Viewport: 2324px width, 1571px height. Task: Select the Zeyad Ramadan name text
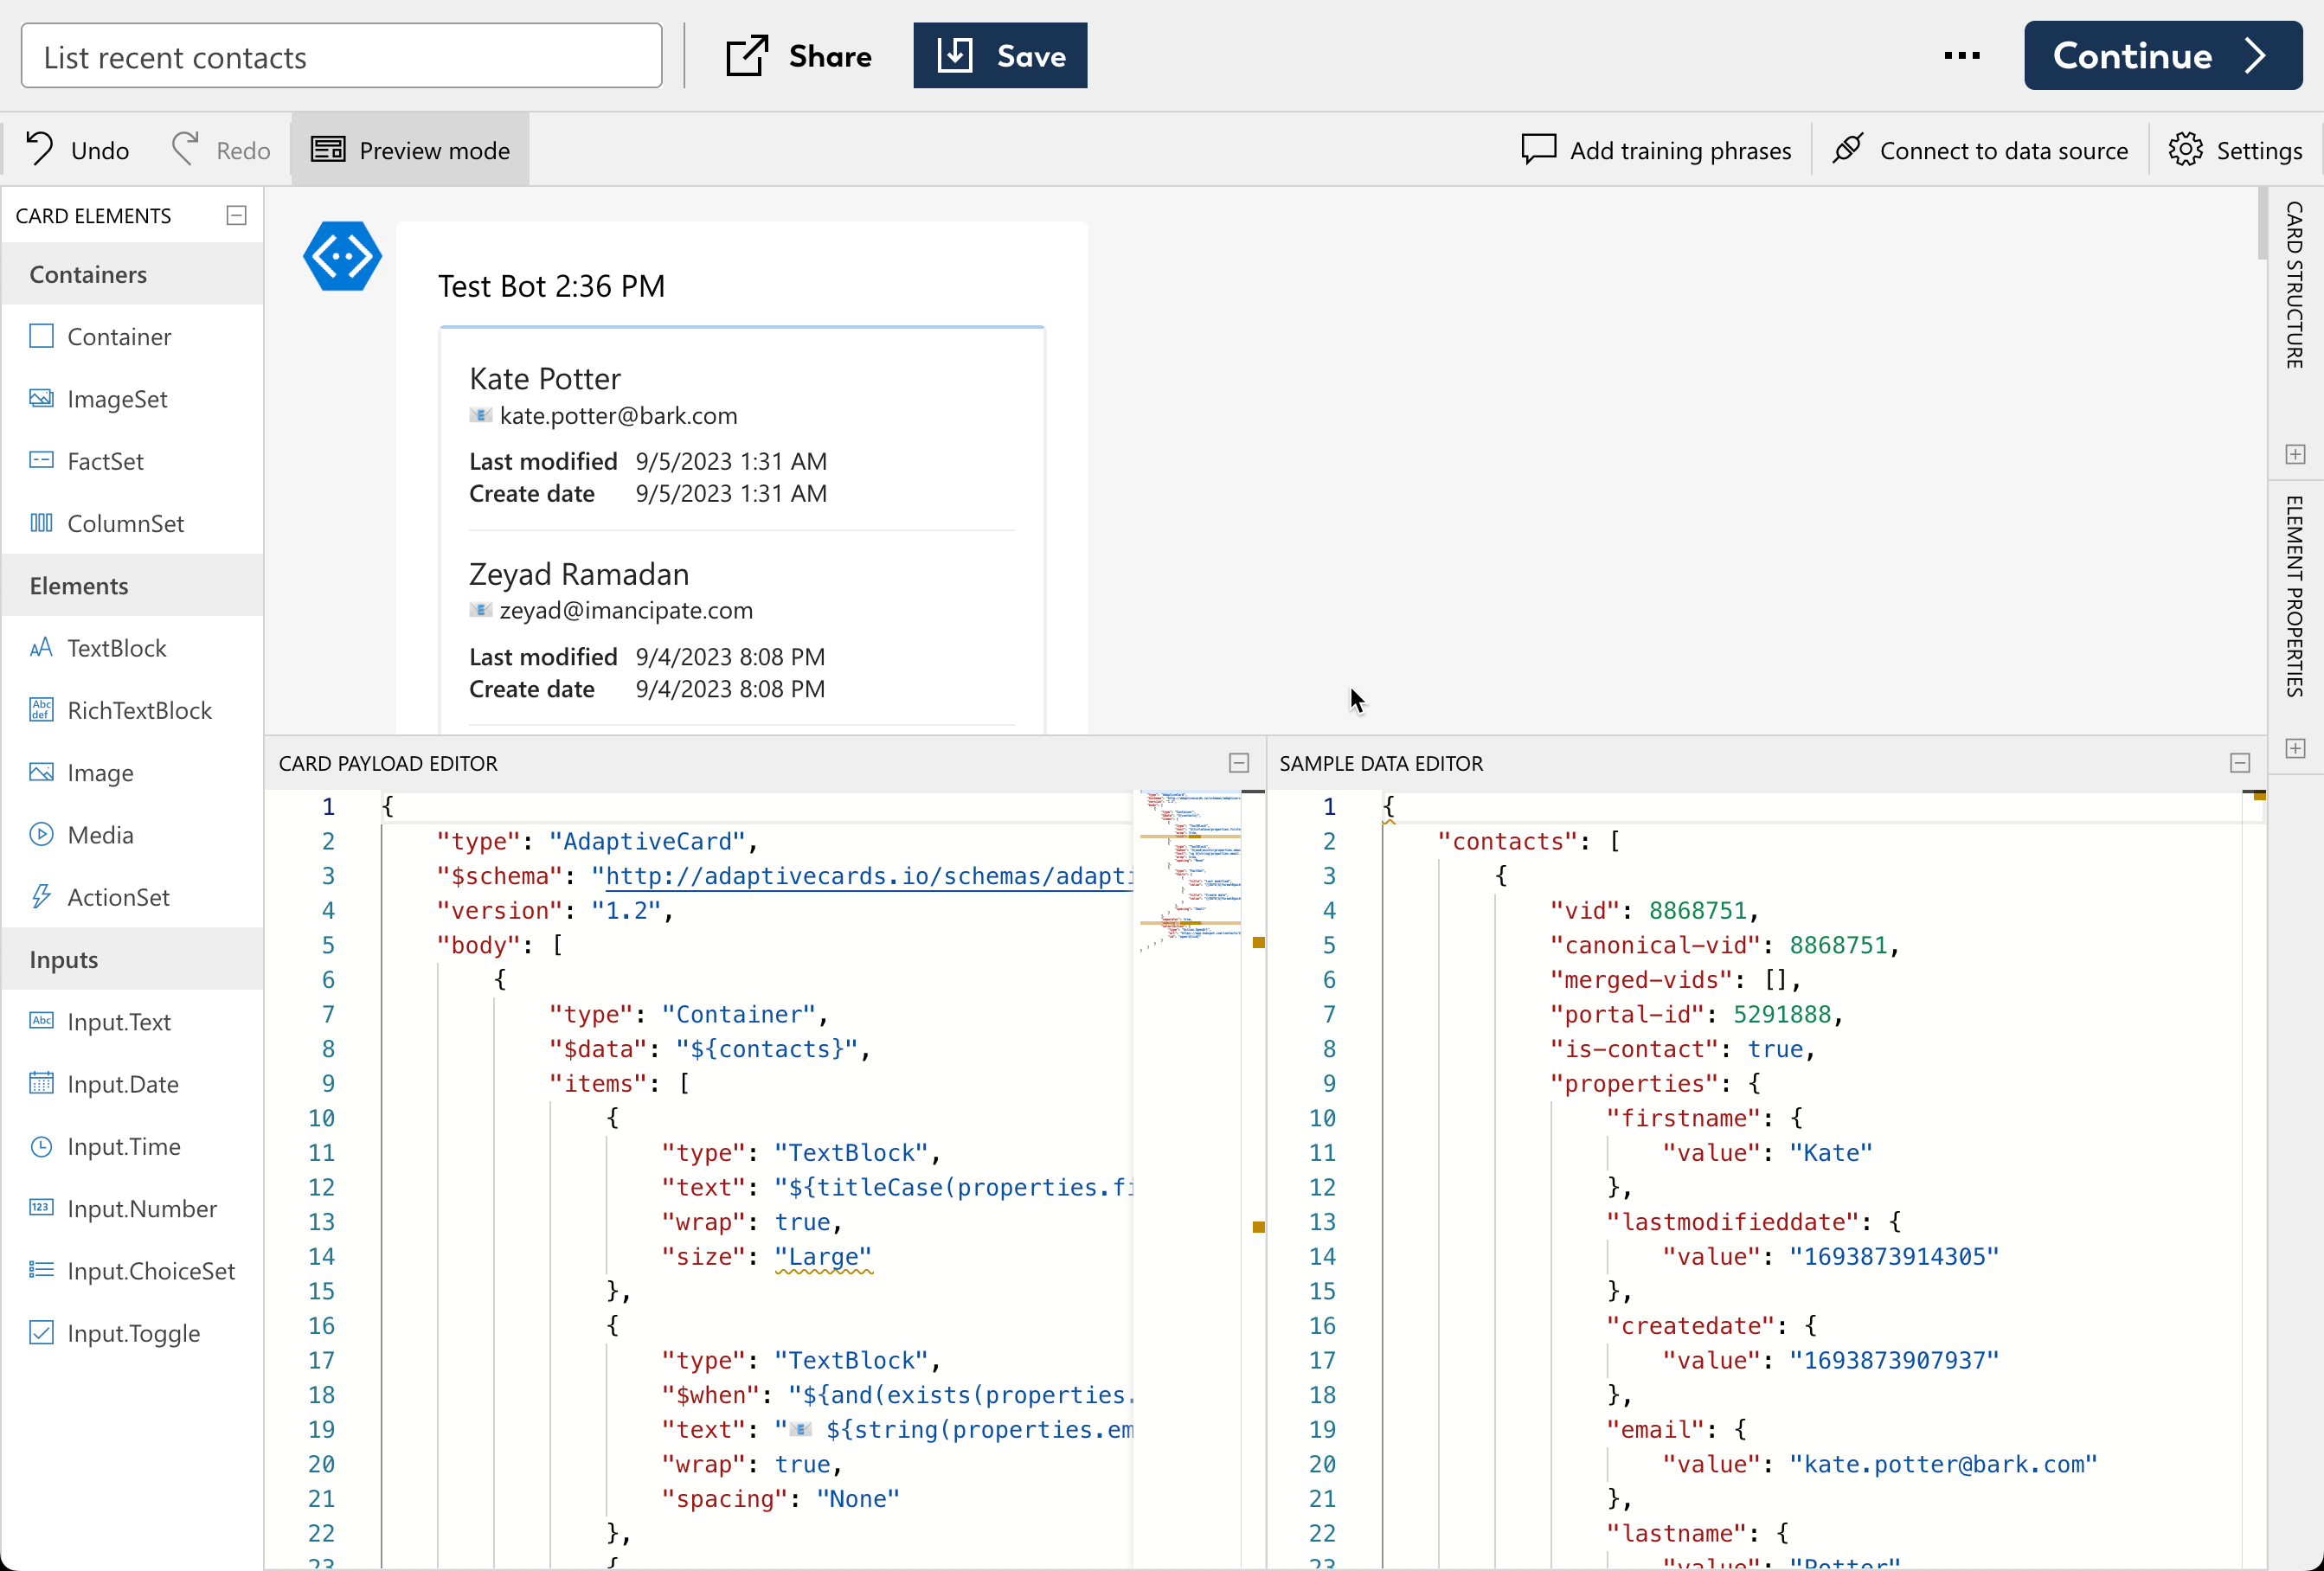(579, 574)
